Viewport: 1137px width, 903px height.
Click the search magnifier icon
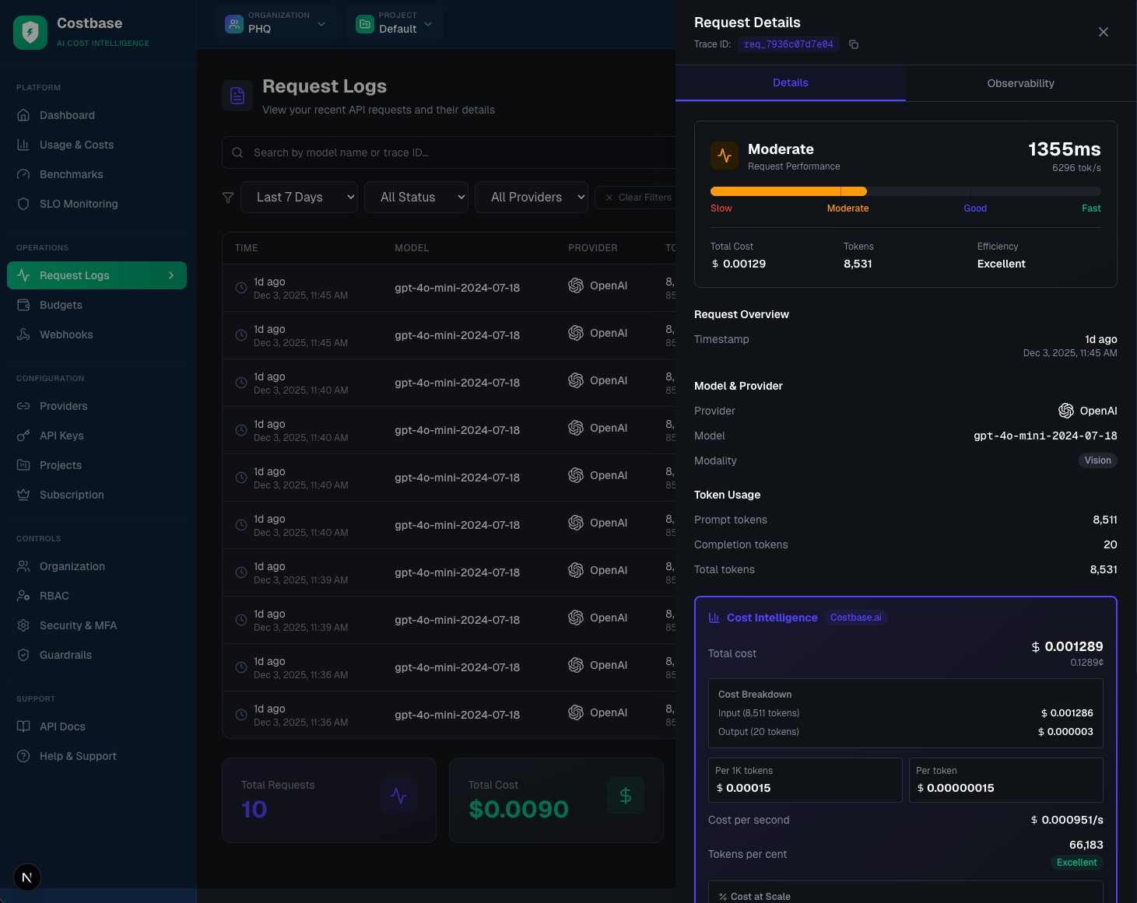(237, 152)
